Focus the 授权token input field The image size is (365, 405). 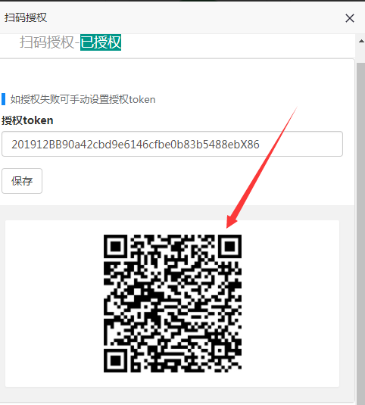(173, 144)
